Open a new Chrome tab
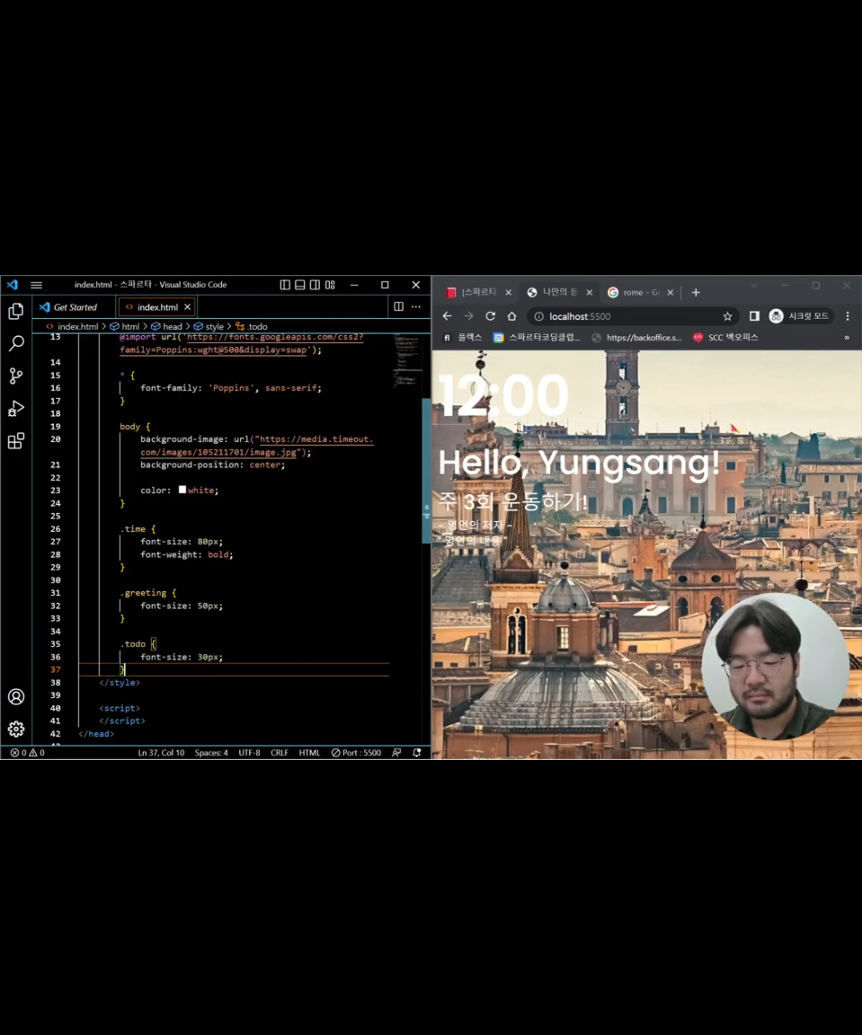Viewport: 862px width, 1035px height. (x=696, y=292)
